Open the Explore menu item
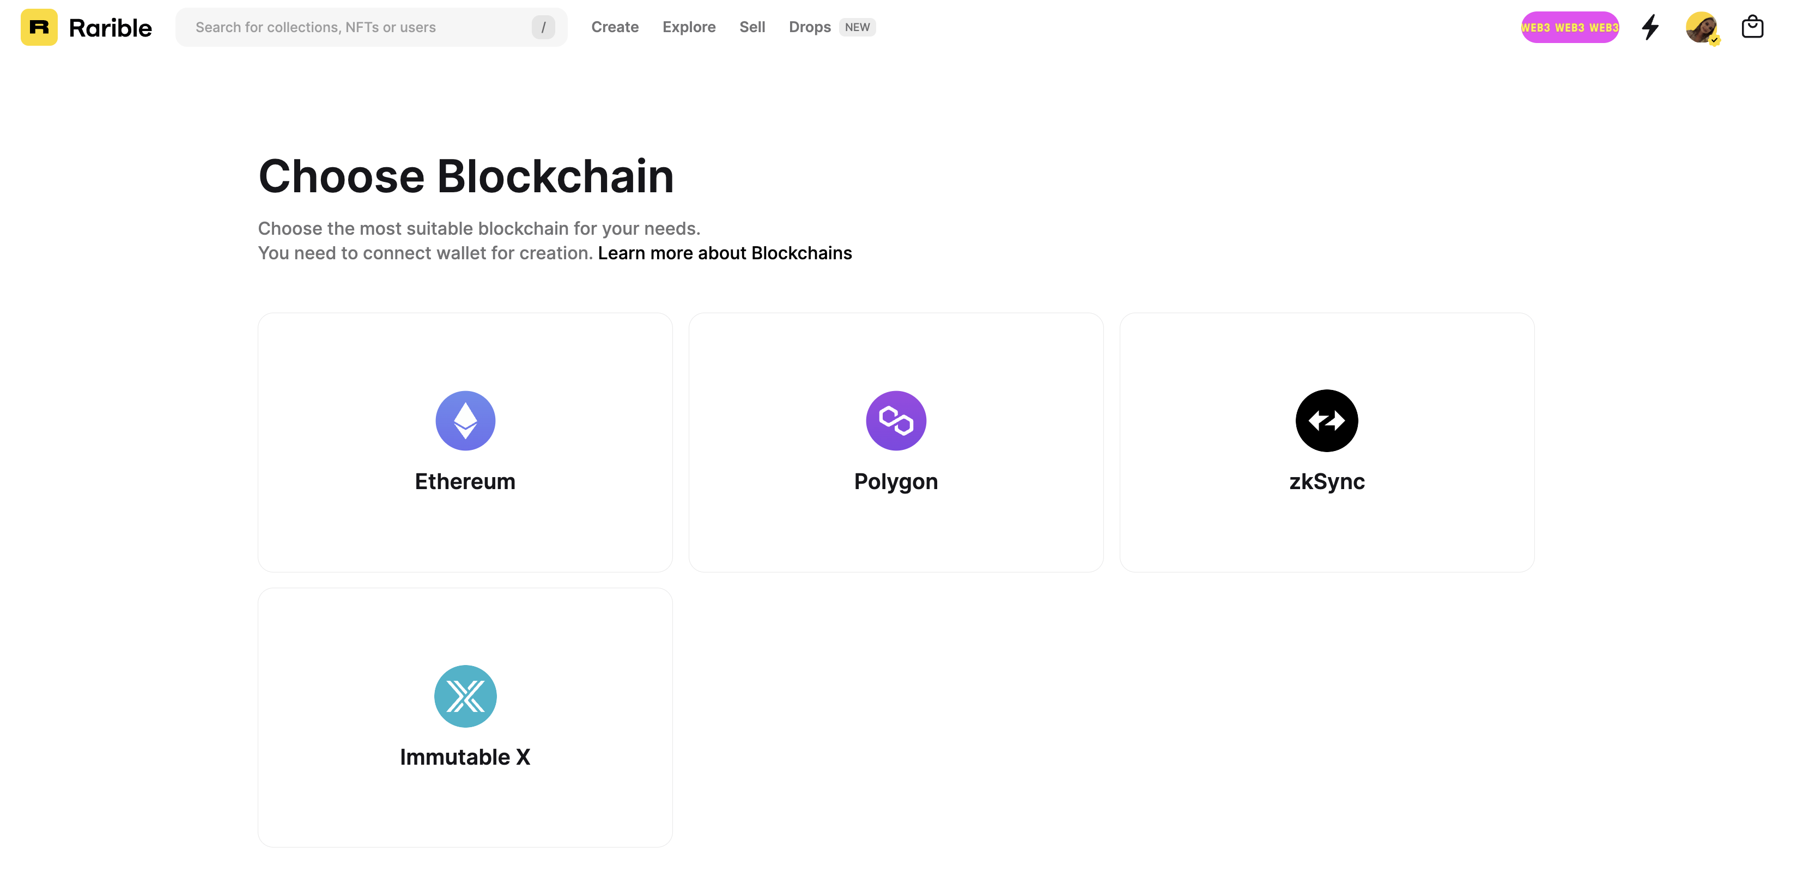 (x=689, y=27)
